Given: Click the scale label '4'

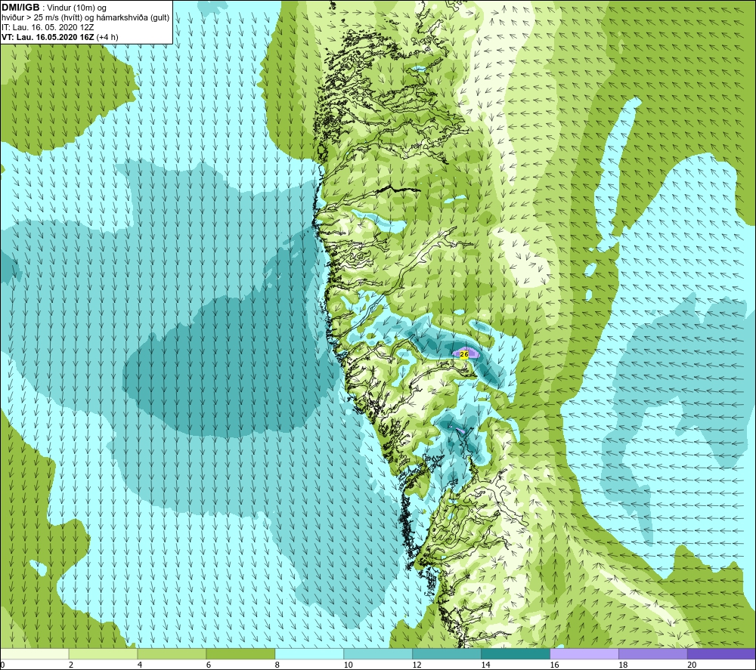Looking at the screenshot, I should pos(140,665).
